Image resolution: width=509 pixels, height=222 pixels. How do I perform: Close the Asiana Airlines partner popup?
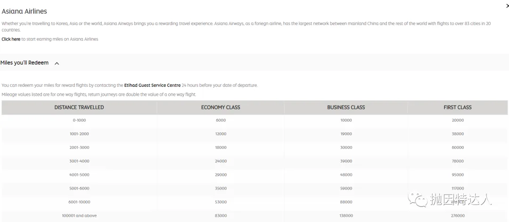[508, 6]
